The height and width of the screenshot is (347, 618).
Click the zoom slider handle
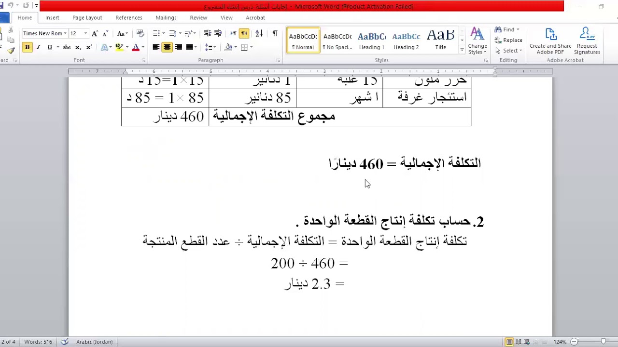coord(603,342)
